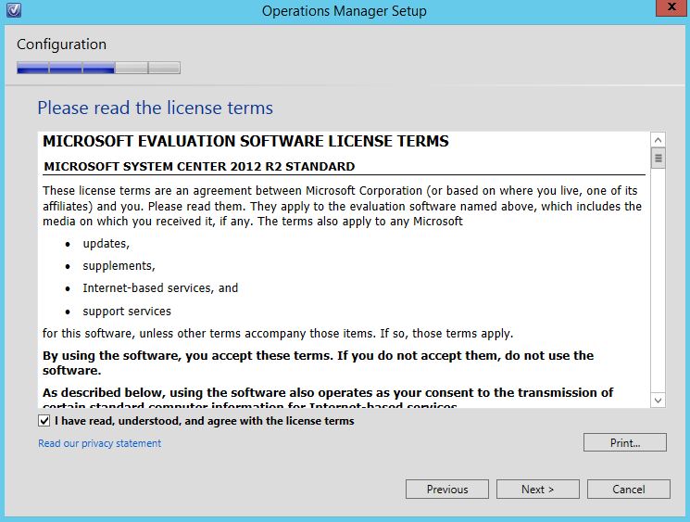Click the Operations Manager Setup title bar icon

tap(13, 11)
